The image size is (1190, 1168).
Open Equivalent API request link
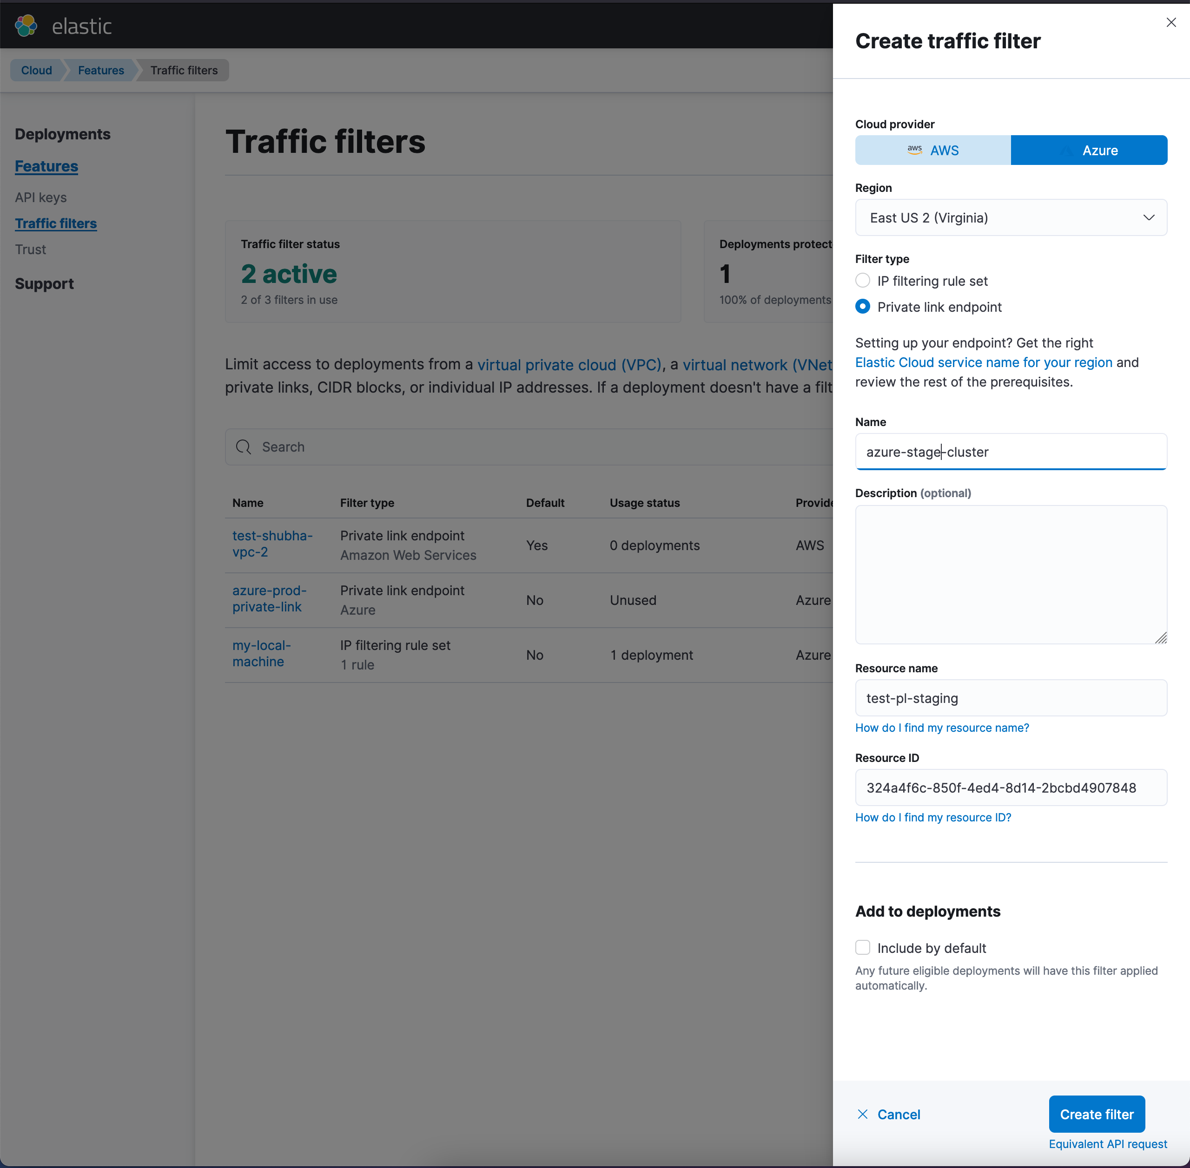click(1107, 1144)
